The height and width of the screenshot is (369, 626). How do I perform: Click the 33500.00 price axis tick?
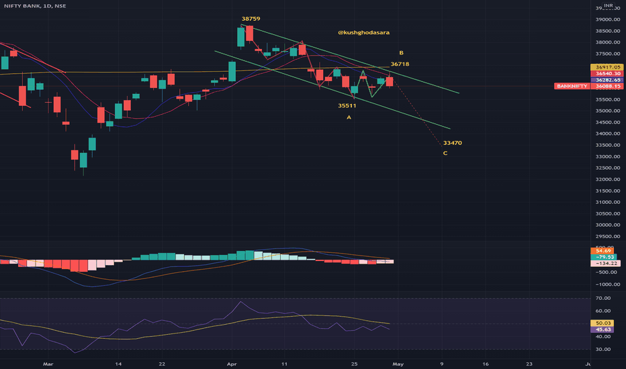point(608,145)
